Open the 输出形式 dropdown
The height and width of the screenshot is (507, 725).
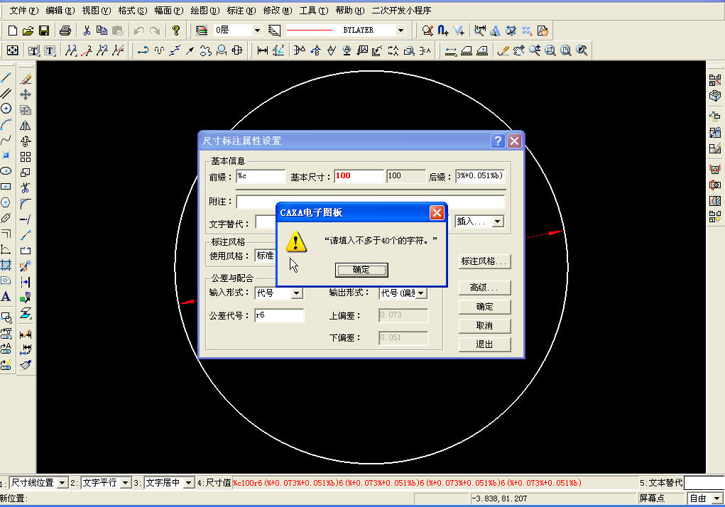420,293
